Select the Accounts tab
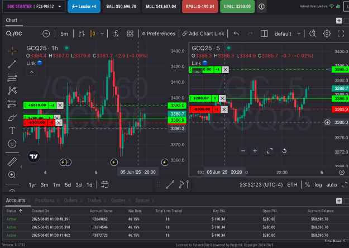The height and width of the screenshot is (248, 349). point(16,201)
